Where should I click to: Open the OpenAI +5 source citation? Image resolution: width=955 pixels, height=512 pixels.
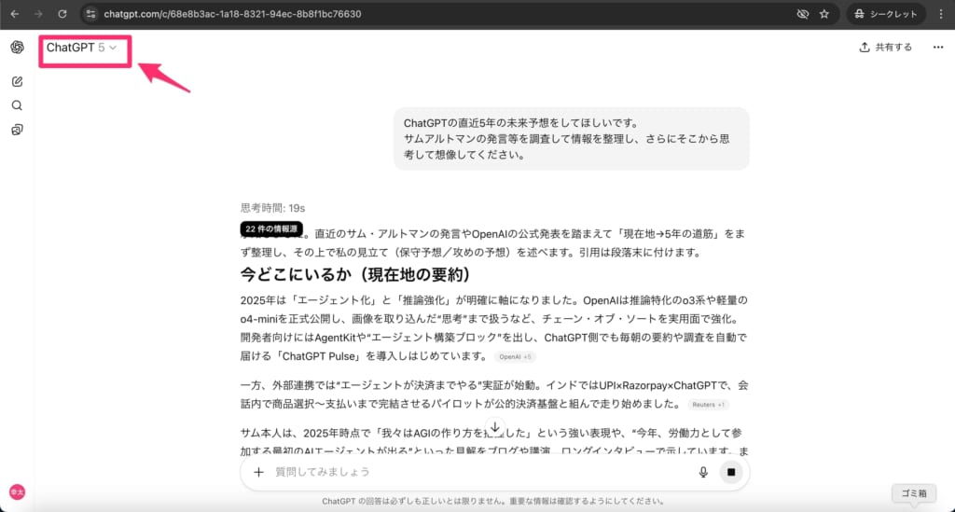pyautogui.click(x=515, y=357)
